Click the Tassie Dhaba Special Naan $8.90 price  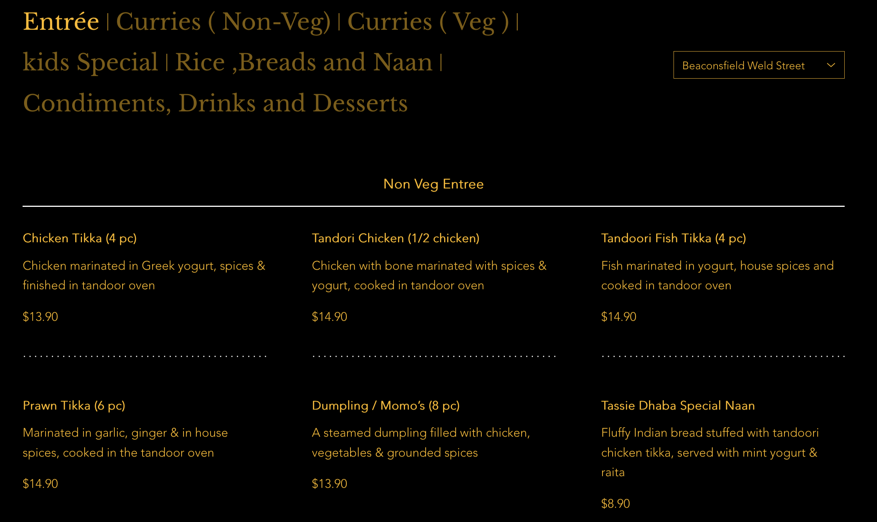[615, 504]
